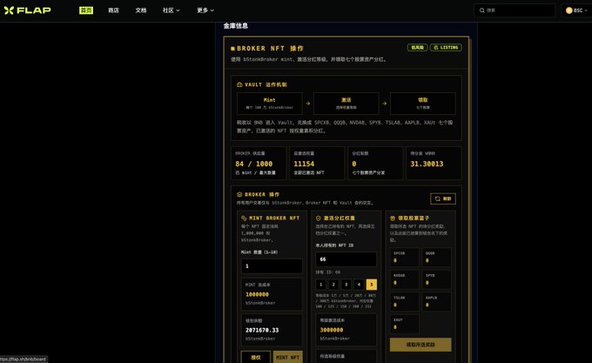
Task: Click the MINT NFT button
Action: (287, 357)
